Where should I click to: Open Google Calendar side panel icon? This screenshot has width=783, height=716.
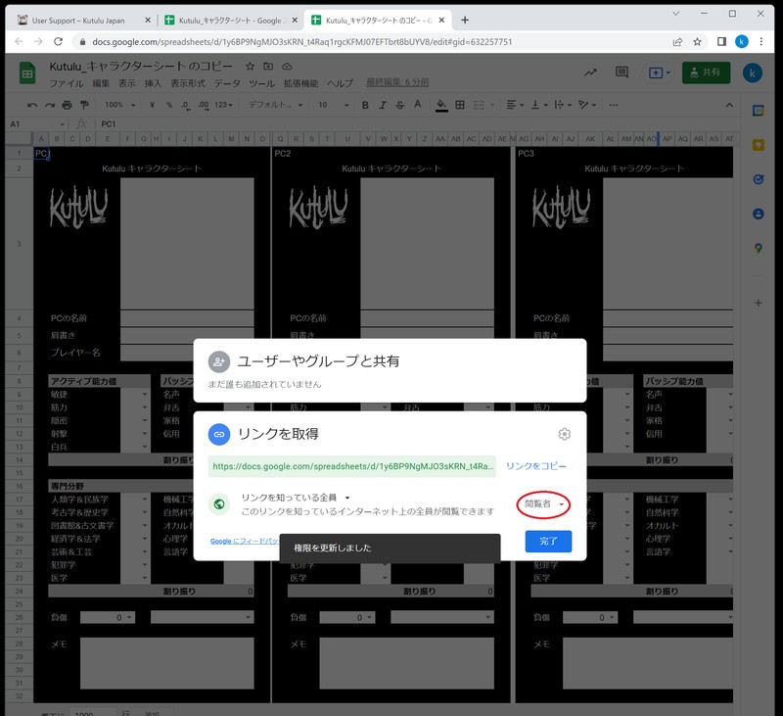pyautogui.click(x=758, y=111)
